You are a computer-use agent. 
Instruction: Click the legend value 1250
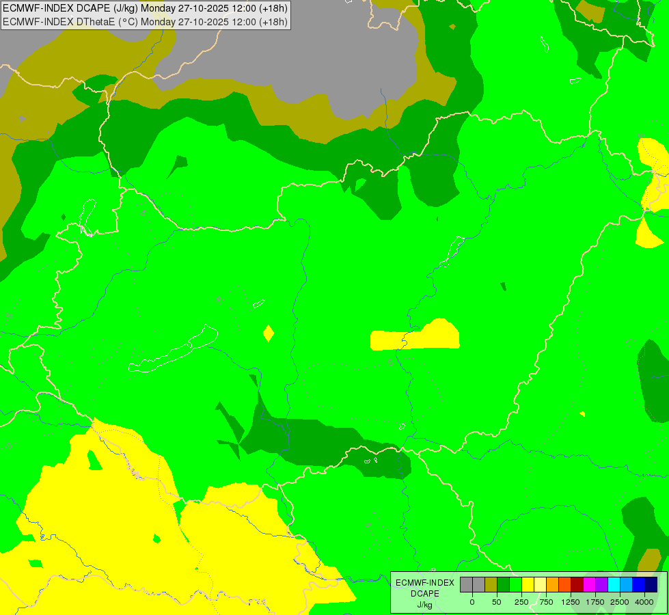[x=571, y=602]
